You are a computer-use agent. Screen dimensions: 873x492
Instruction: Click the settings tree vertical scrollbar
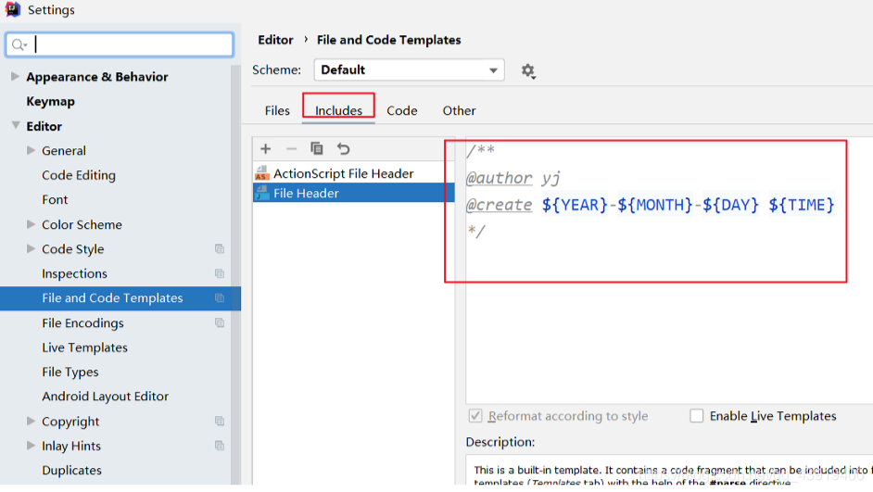click(x=236, y=275)
